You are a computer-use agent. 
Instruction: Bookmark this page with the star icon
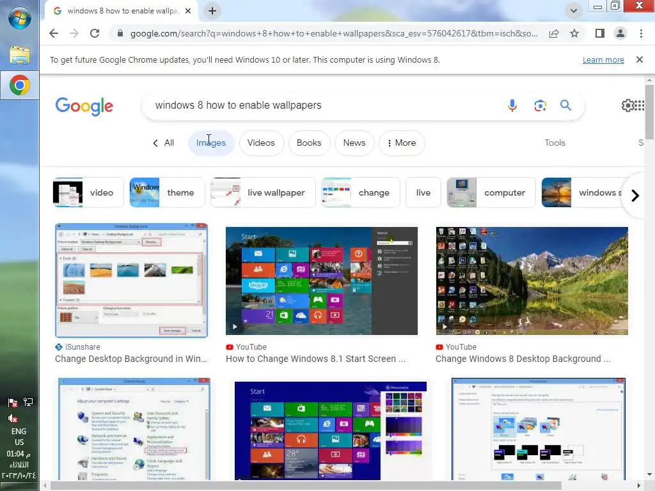point(574,33)
